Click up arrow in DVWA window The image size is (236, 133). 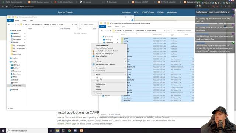[x=18, y=24]
